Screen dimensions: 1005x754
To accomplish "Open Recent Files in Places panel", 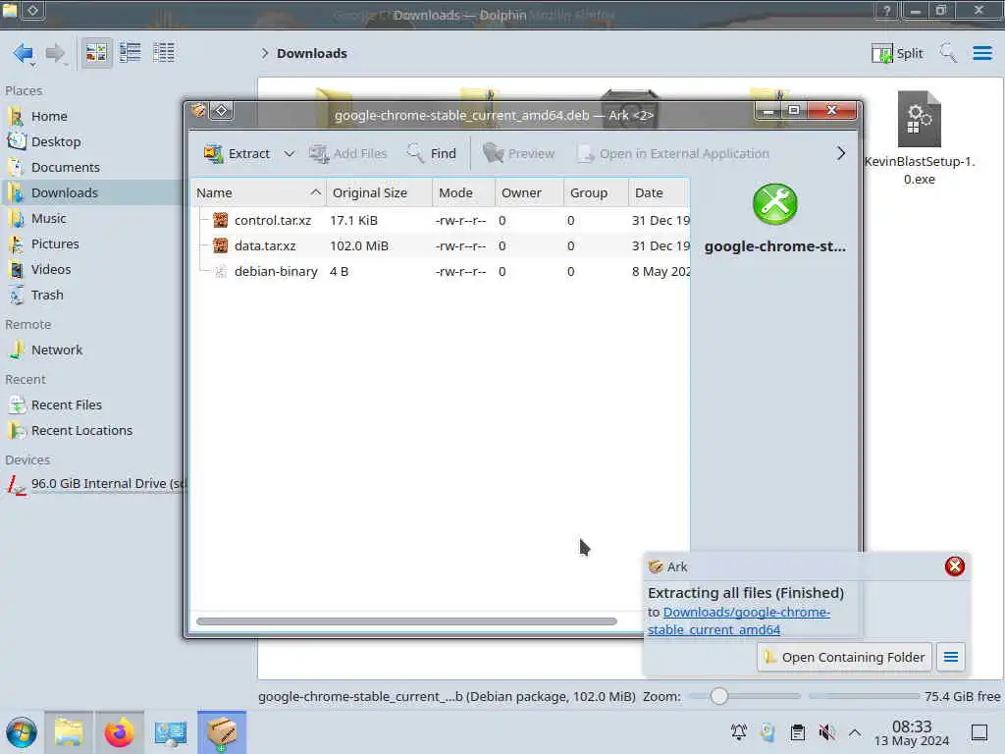I will click(66, 405).
